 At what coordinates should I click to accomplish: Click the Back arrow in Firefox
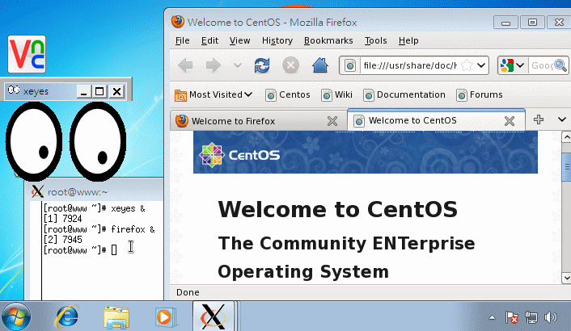(185, 65)
